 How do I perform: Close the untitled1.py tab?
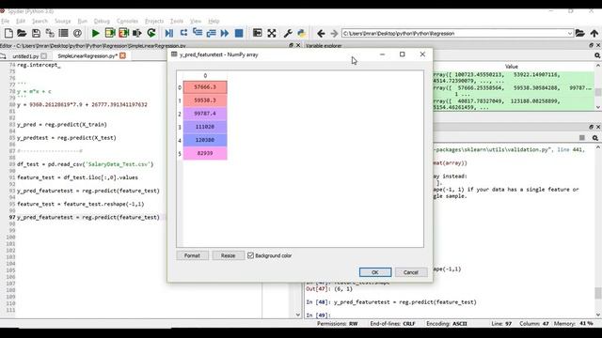(x=44, y=56)
